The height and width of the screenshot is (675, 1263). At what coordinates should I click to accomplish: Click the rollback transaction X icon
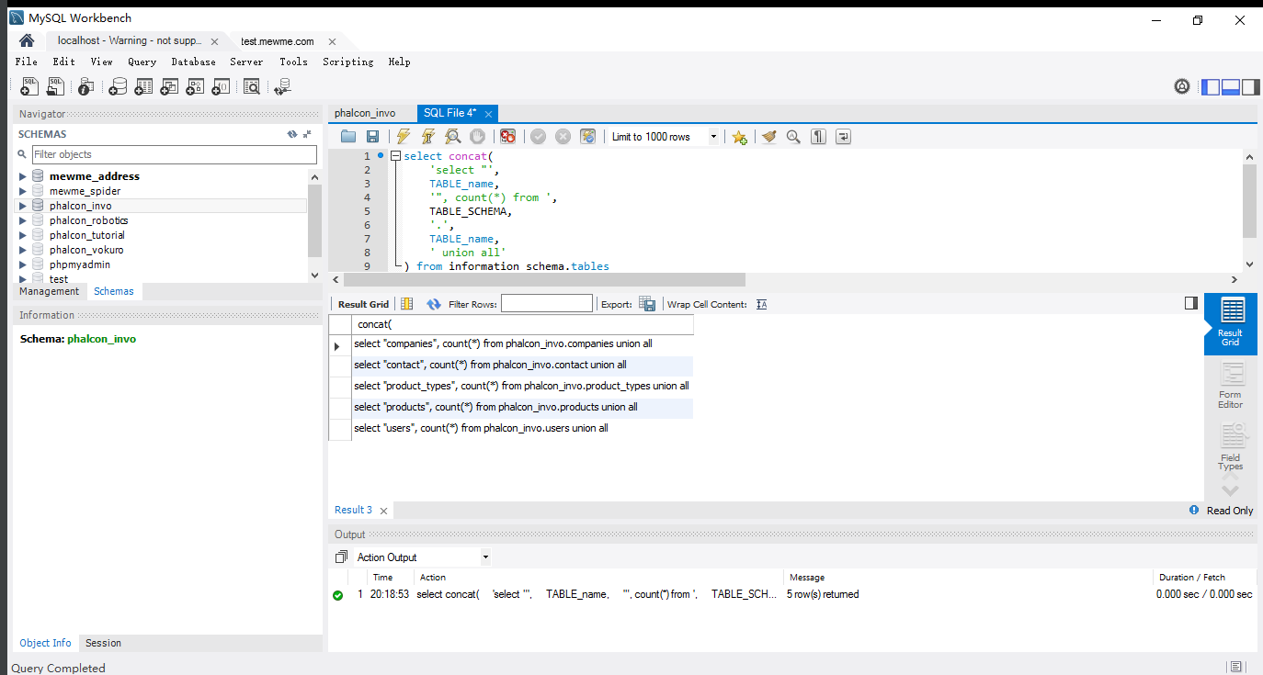pos(563,137)
